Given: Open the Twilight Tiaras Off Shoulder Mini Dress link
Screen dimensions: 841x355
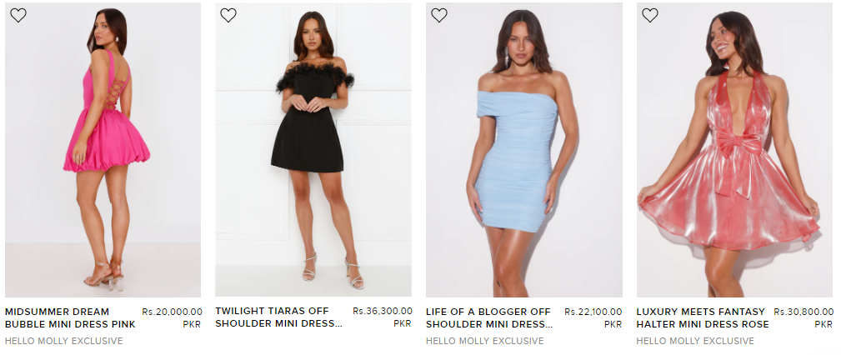Looking at the screenshot, I should (279, 317).
